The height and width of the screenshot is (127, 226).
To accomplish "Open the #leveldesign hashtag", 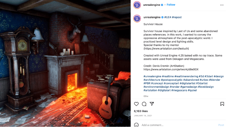I will (x=206, y=87).
